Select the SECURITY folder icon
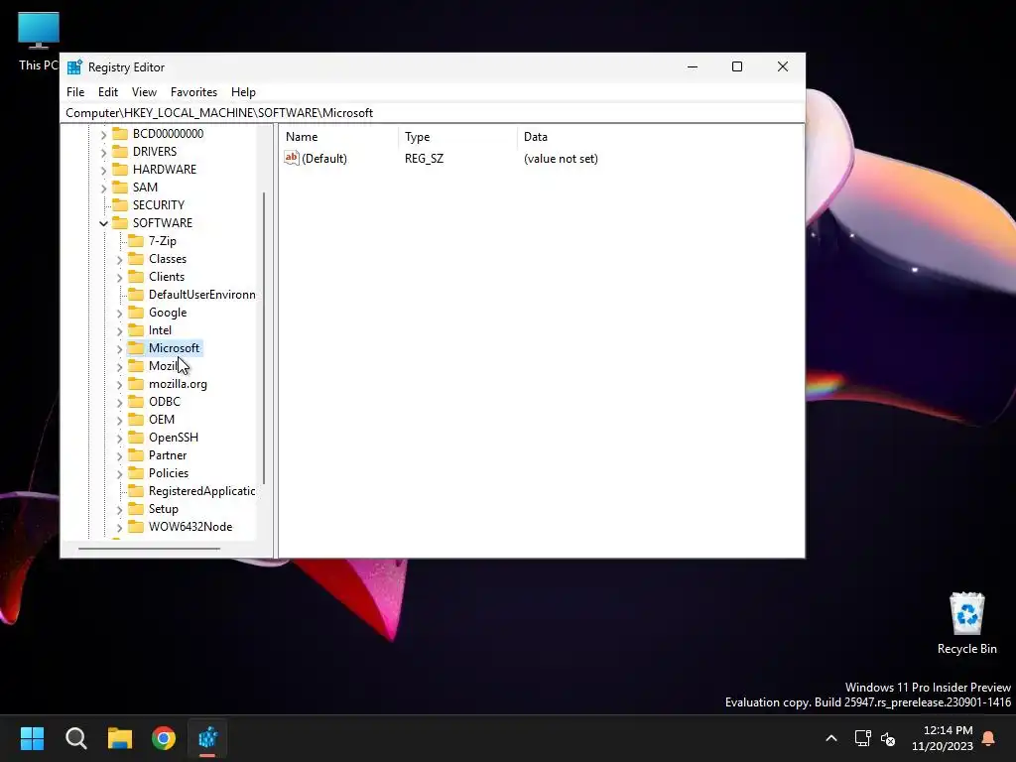The width and height of the screenshot is (1016, 762). (120, 204)
